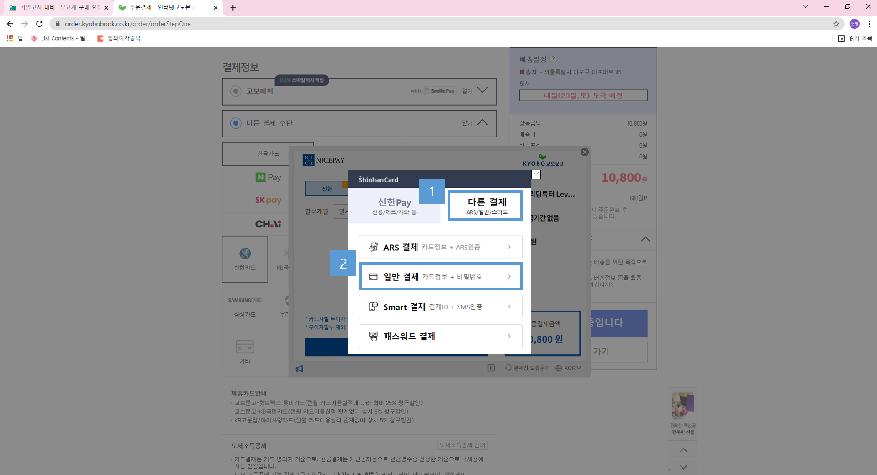
Task: Click the 배송일정 help question mark
Action: (x=553, y=58)
